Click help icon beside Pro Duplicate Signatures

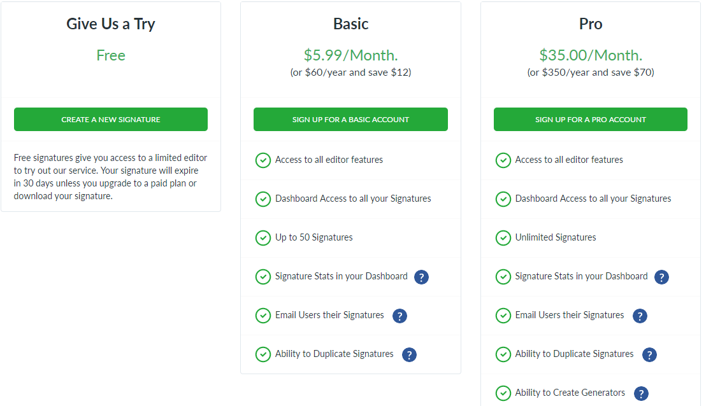(649, 354)
